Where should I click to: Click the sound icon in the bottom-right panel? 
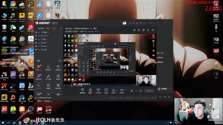click(160, 97)
